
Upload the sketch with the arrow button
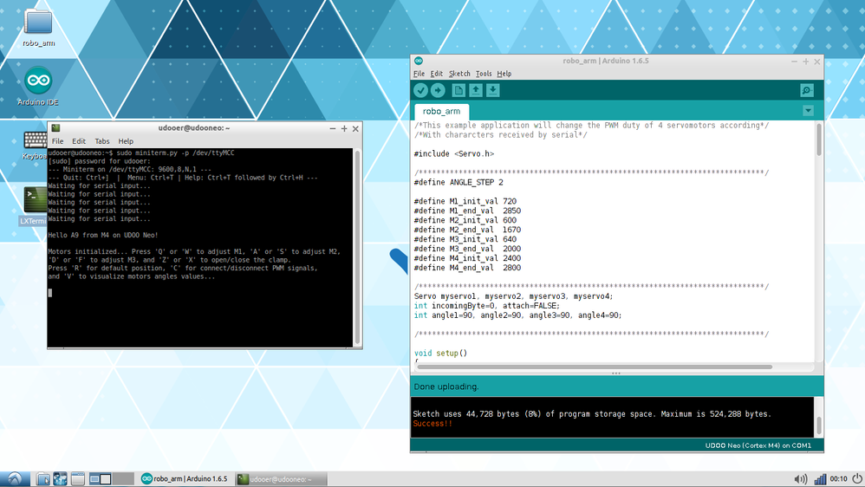click(438, 90)
